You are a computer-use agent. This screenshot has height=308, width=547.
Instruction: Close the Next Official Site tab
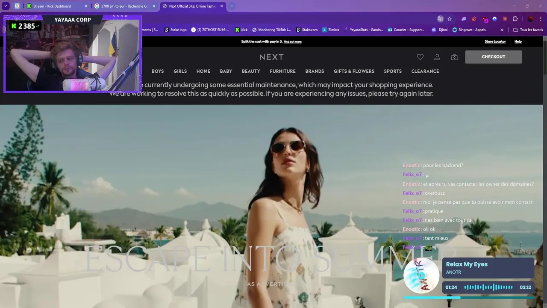coord(222,6)
